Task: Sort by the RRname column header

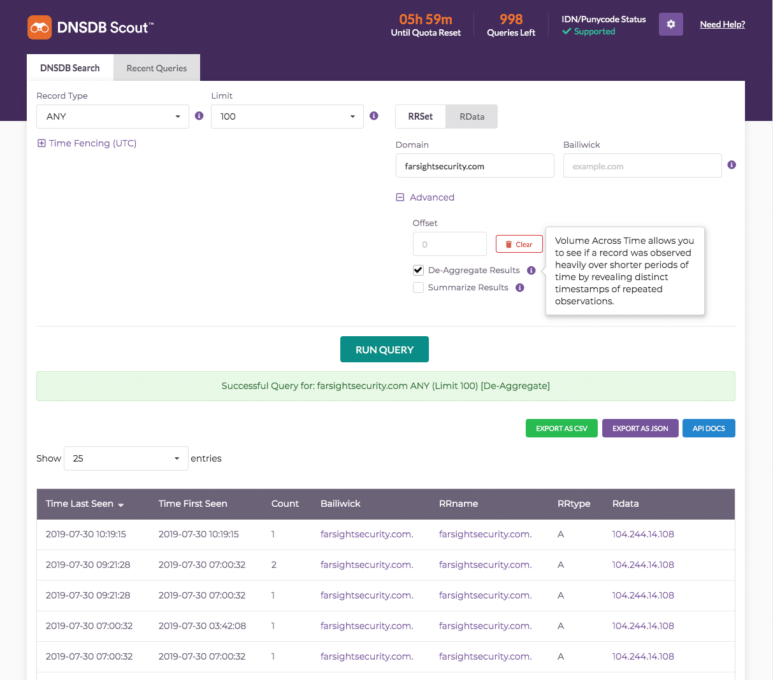Action: tap(458, 504)
